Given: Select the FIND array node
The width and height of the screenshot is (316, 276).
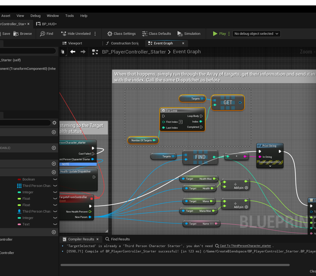Looking at the screenshot, I should tap(200, 157).
